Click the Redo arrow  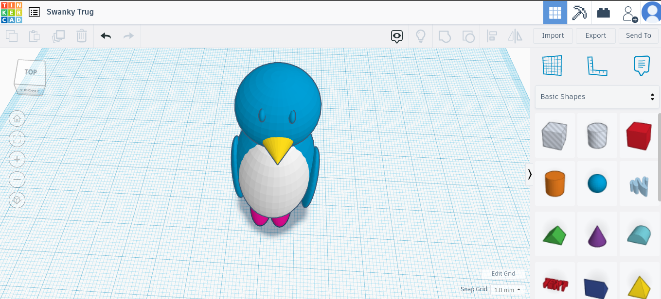(x=128, y=35)
